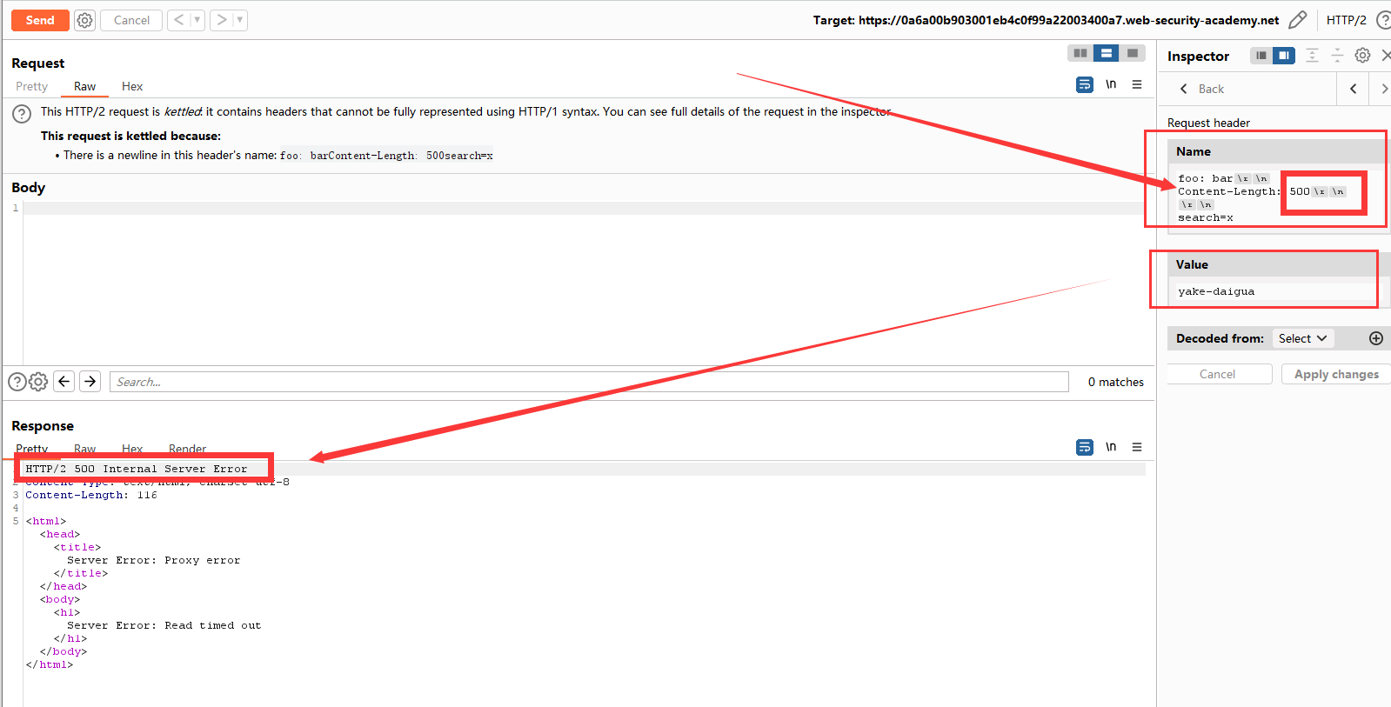This screenshot has width=1391, height=707.
Task: Open search settings gear icon
Action: coord(38,382)
